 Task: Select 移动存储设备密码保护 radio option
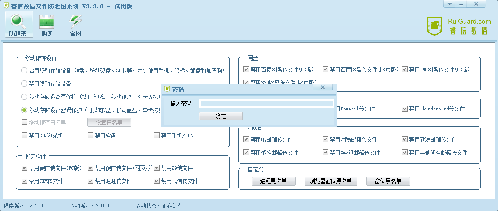coord(24,110)
